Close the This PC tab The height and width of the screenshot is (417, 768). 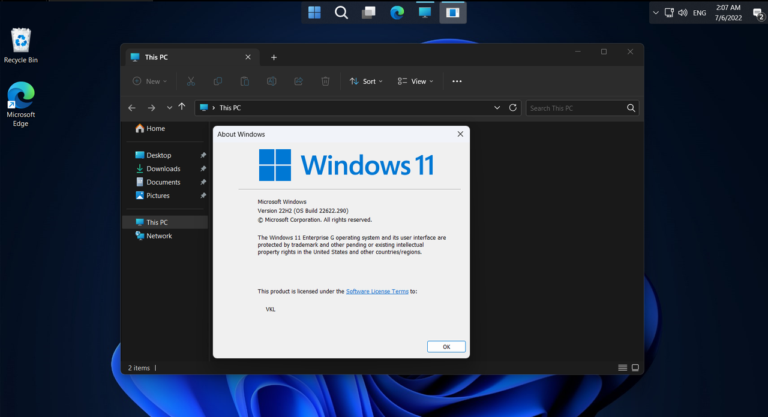point(248,58)
